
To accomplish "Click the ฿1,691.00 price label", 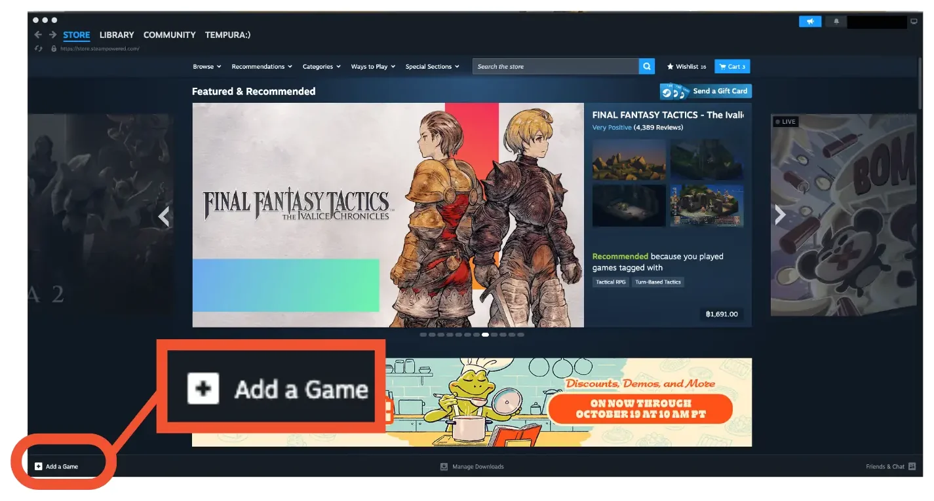I will (x=722, y=314).
